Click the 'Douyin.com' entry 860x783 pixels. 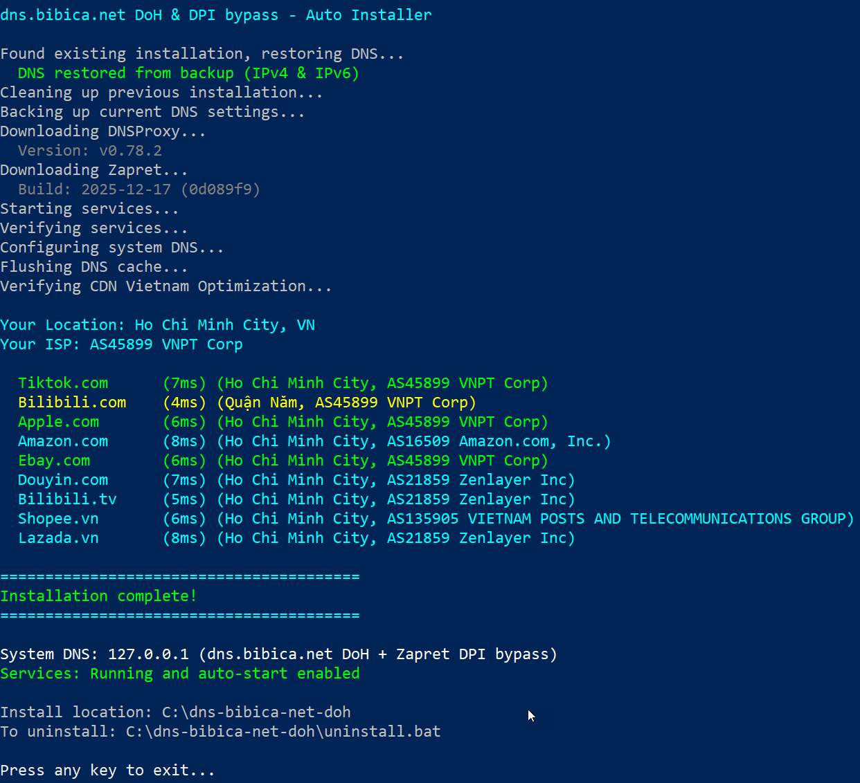tap(63, 480)
